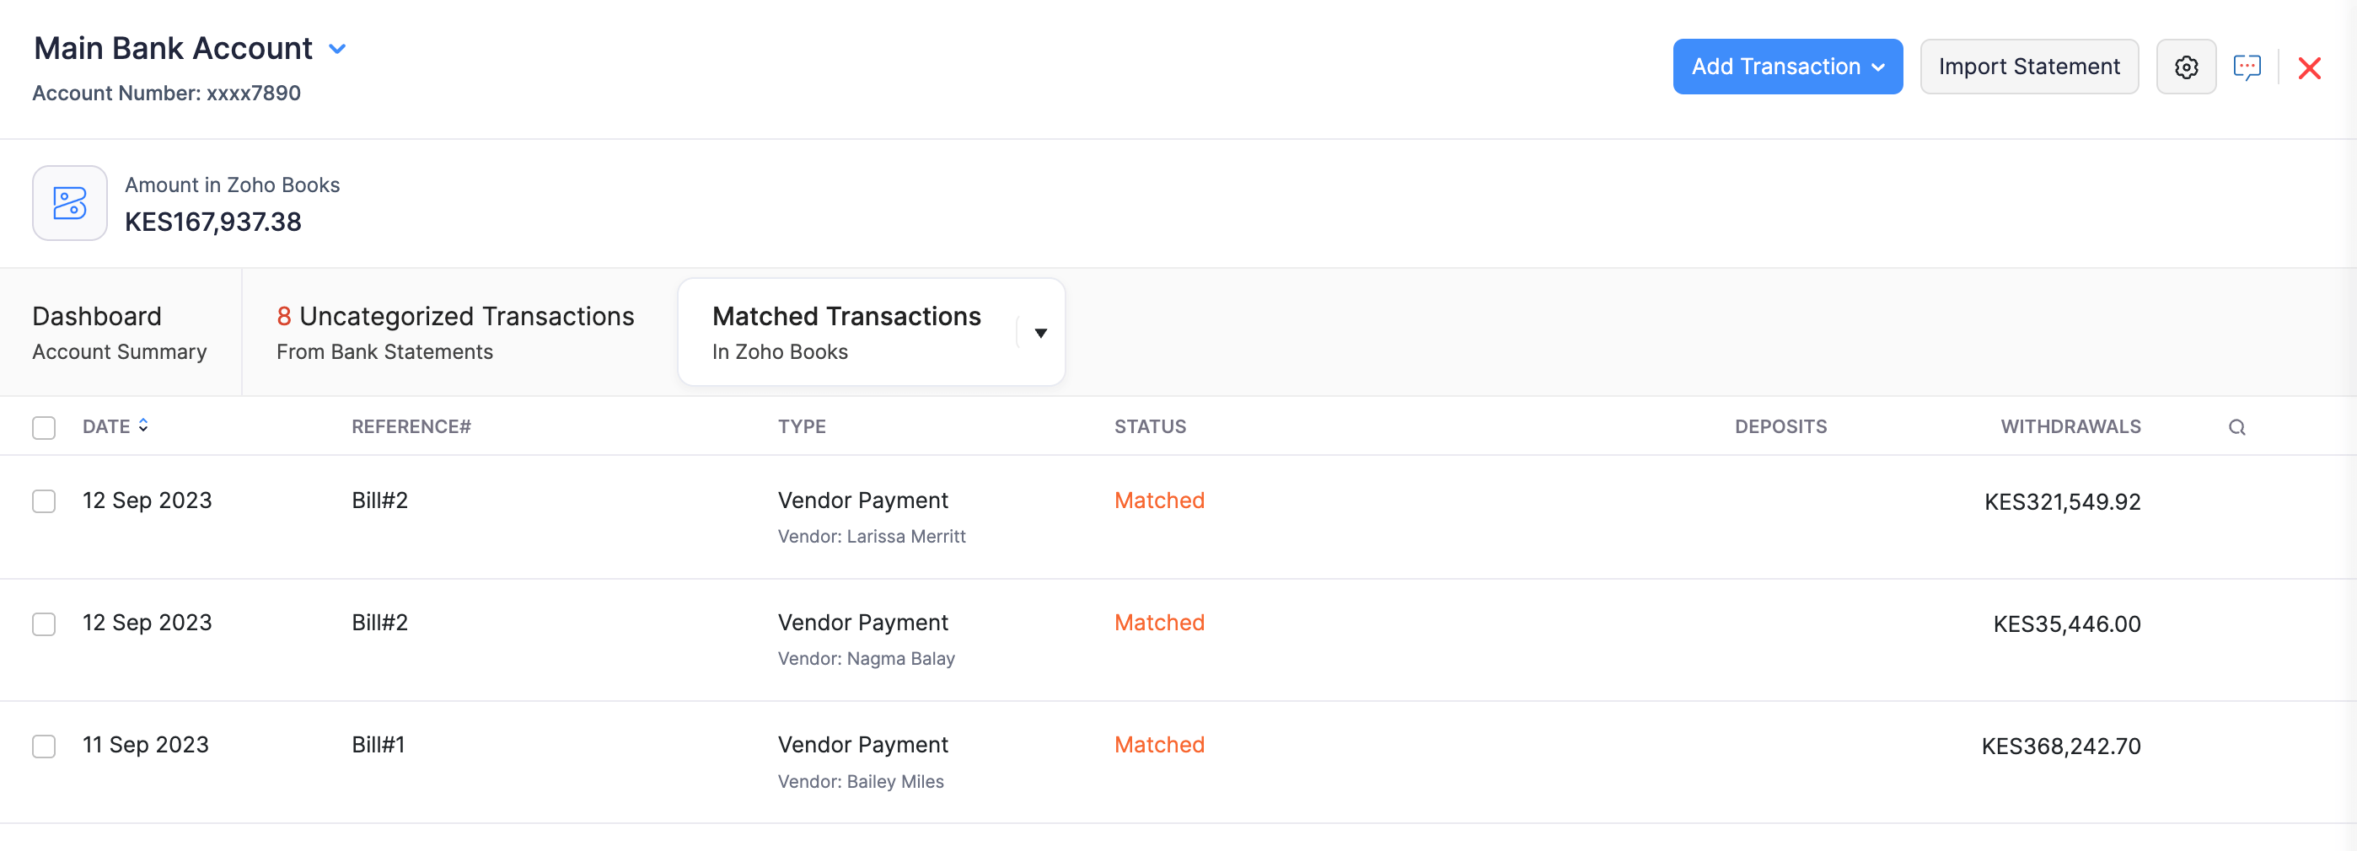This screenshot has height=851, width=2357.
Task: Click the bank account icon beside amount
Action: click(x=69, y=203)
